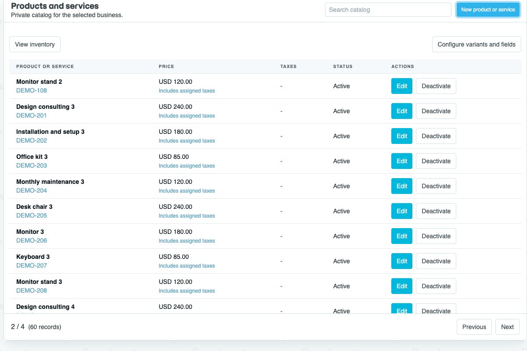This screenshot has width=527, height=351.
Task: Edit Installation and setup 3
Action: 402,136
